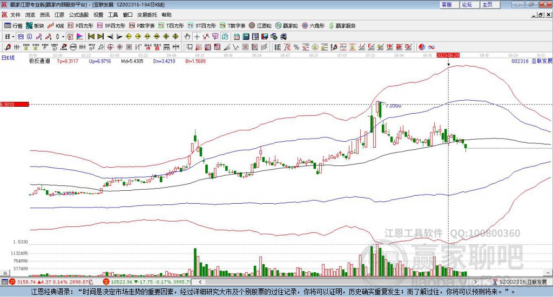Open the candlestick style dropdown arrow
The image size is (553, 297).
coord(63,37)
